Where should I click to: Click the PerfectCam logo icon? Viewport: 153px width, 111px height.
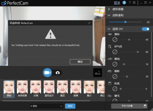pyautogui.click(x=4, y=3)
